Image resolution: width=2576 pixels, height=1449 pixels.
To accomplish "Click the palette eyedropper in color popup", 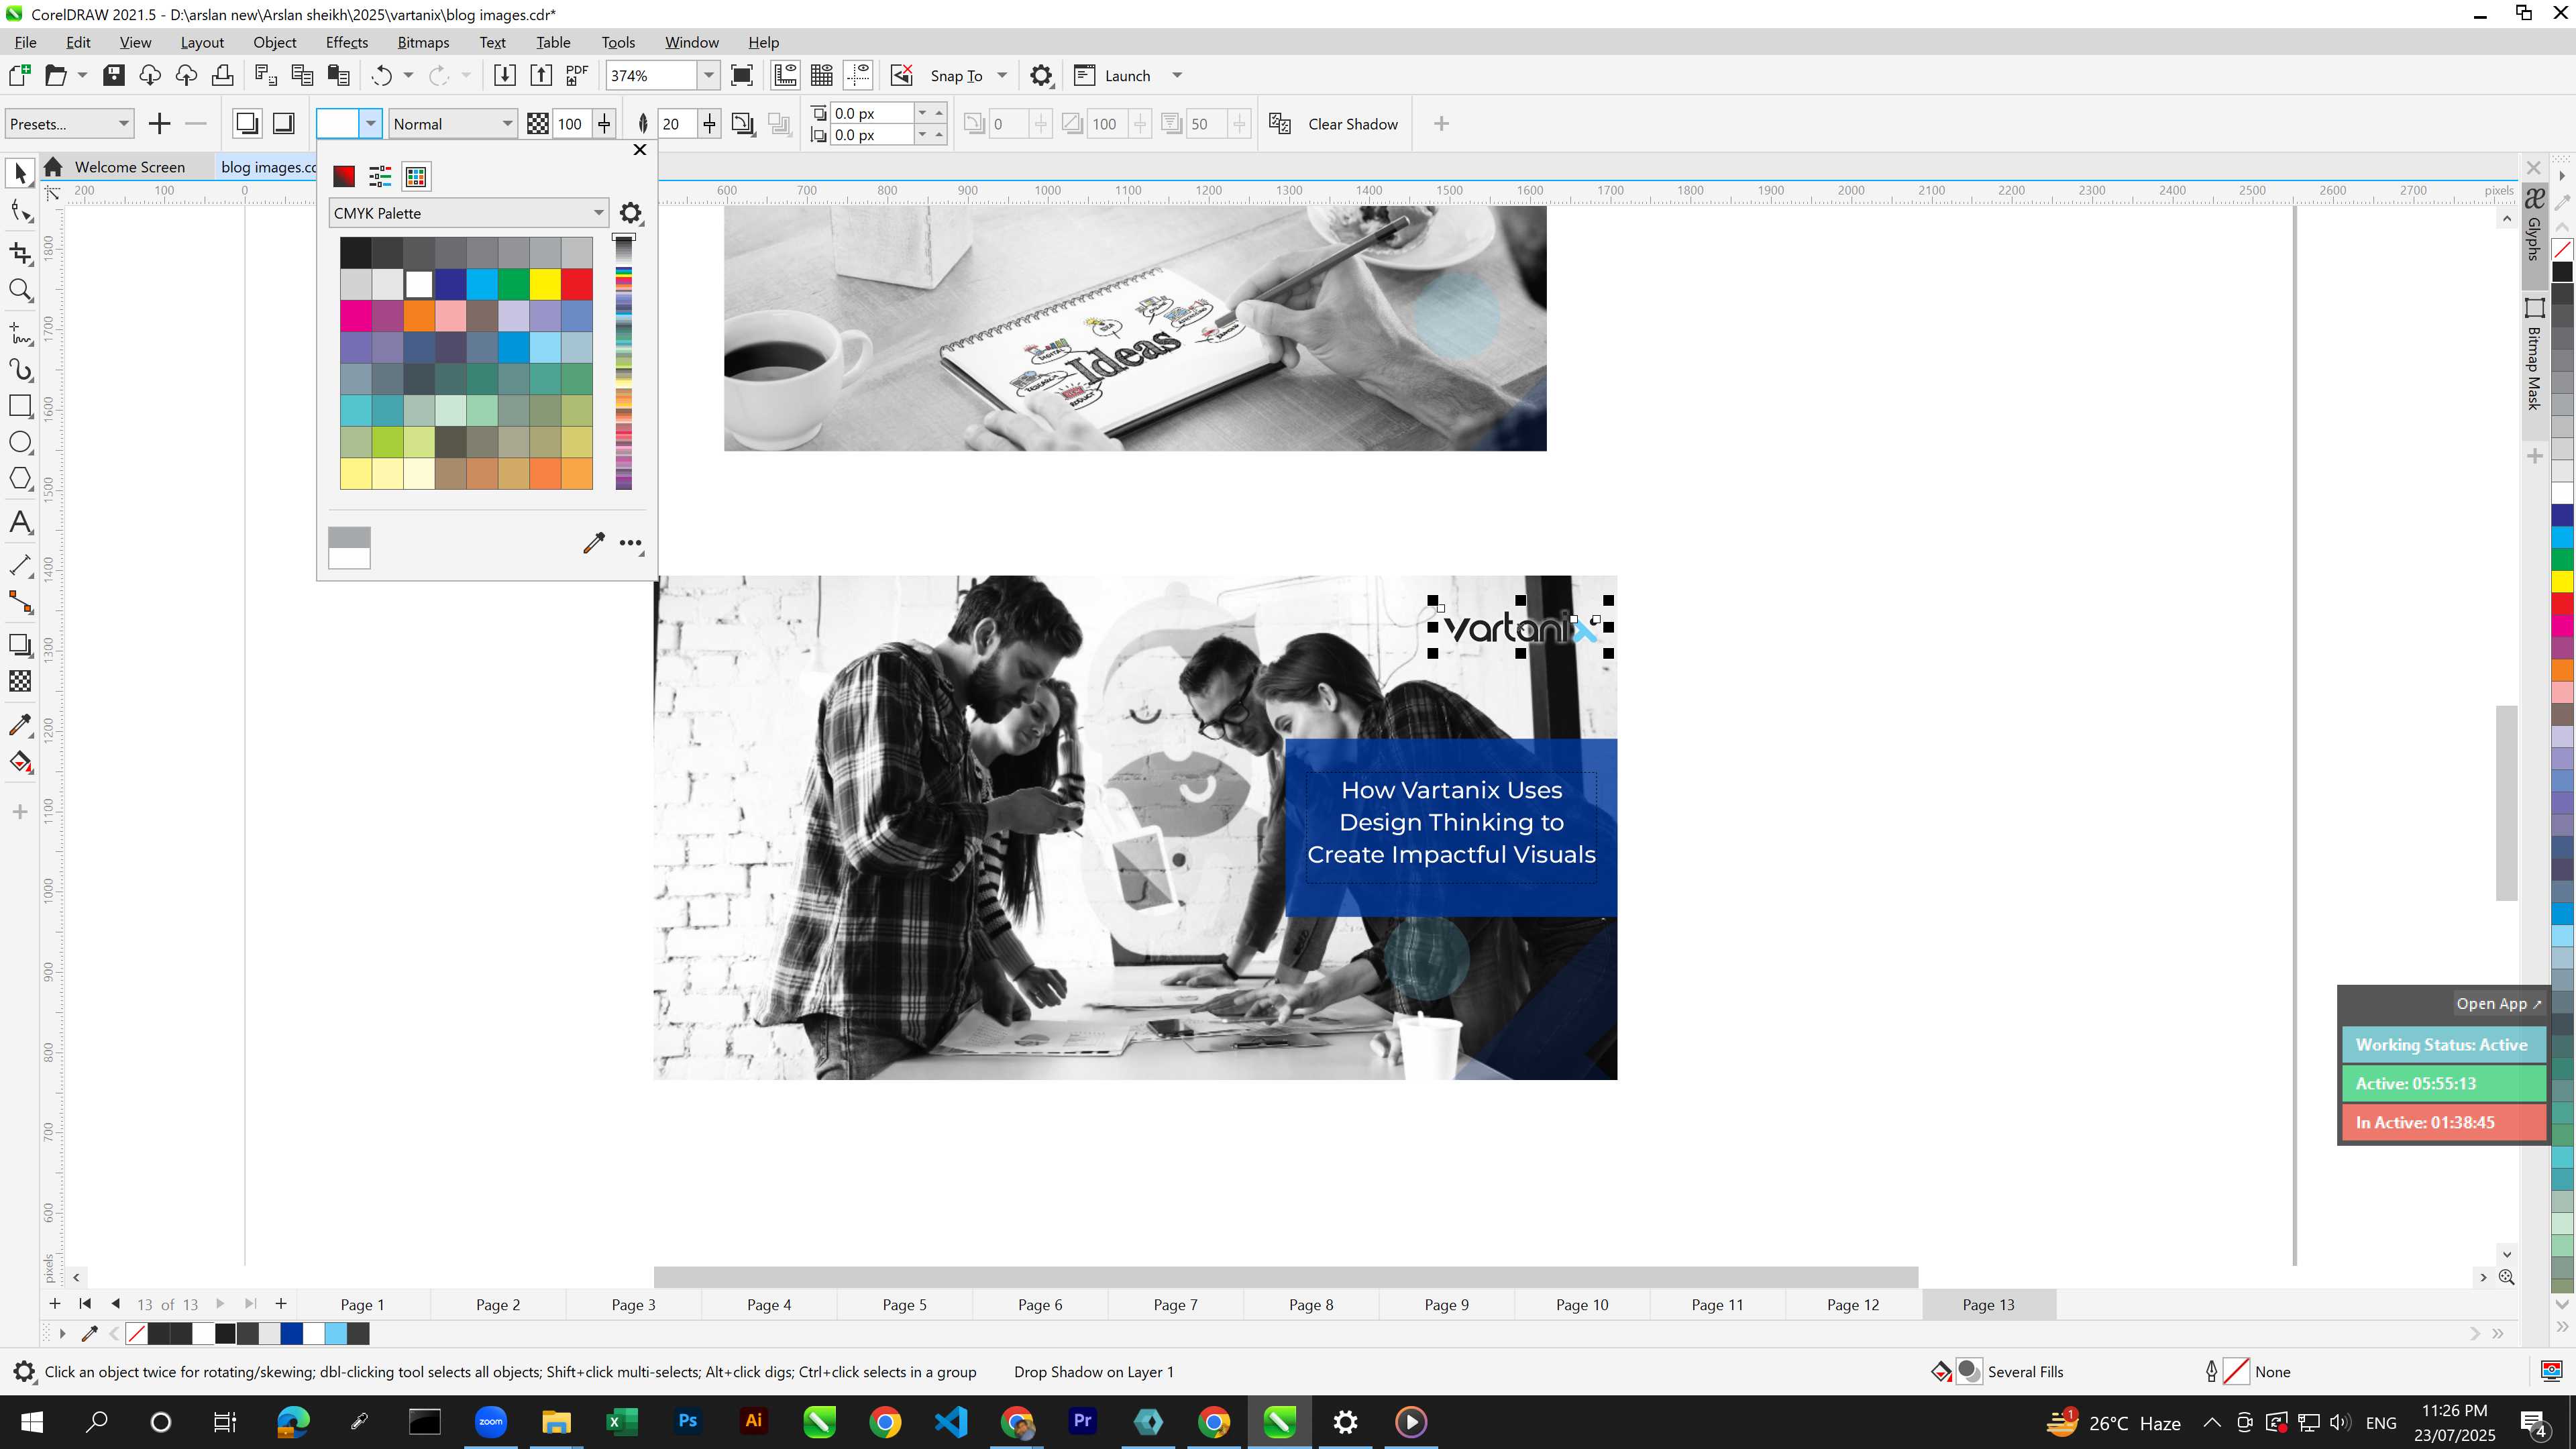I will 593,543.
